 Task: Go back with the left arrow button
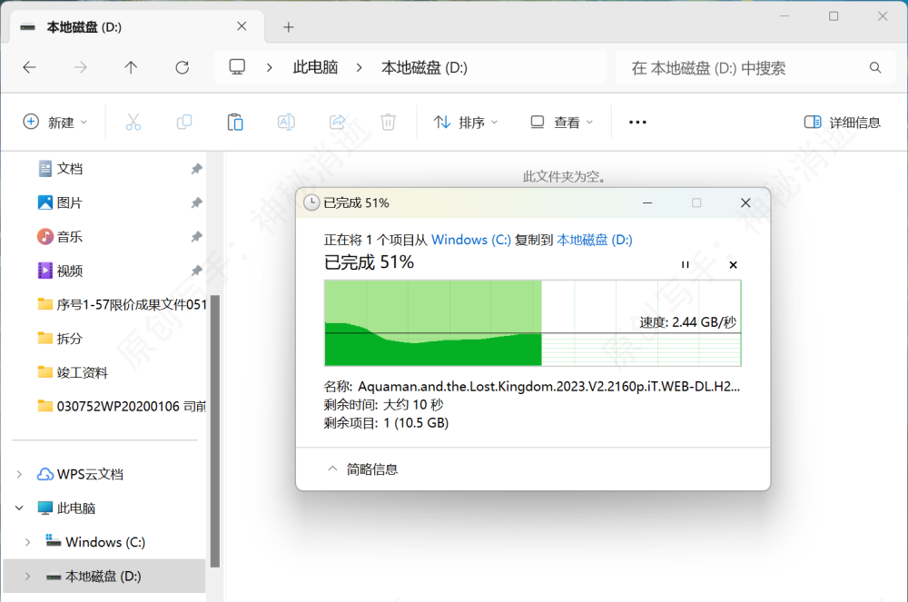coord(30,68)
